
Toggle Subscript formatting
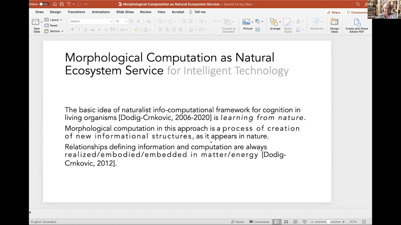pyautogui.click(x=106, y=29)
